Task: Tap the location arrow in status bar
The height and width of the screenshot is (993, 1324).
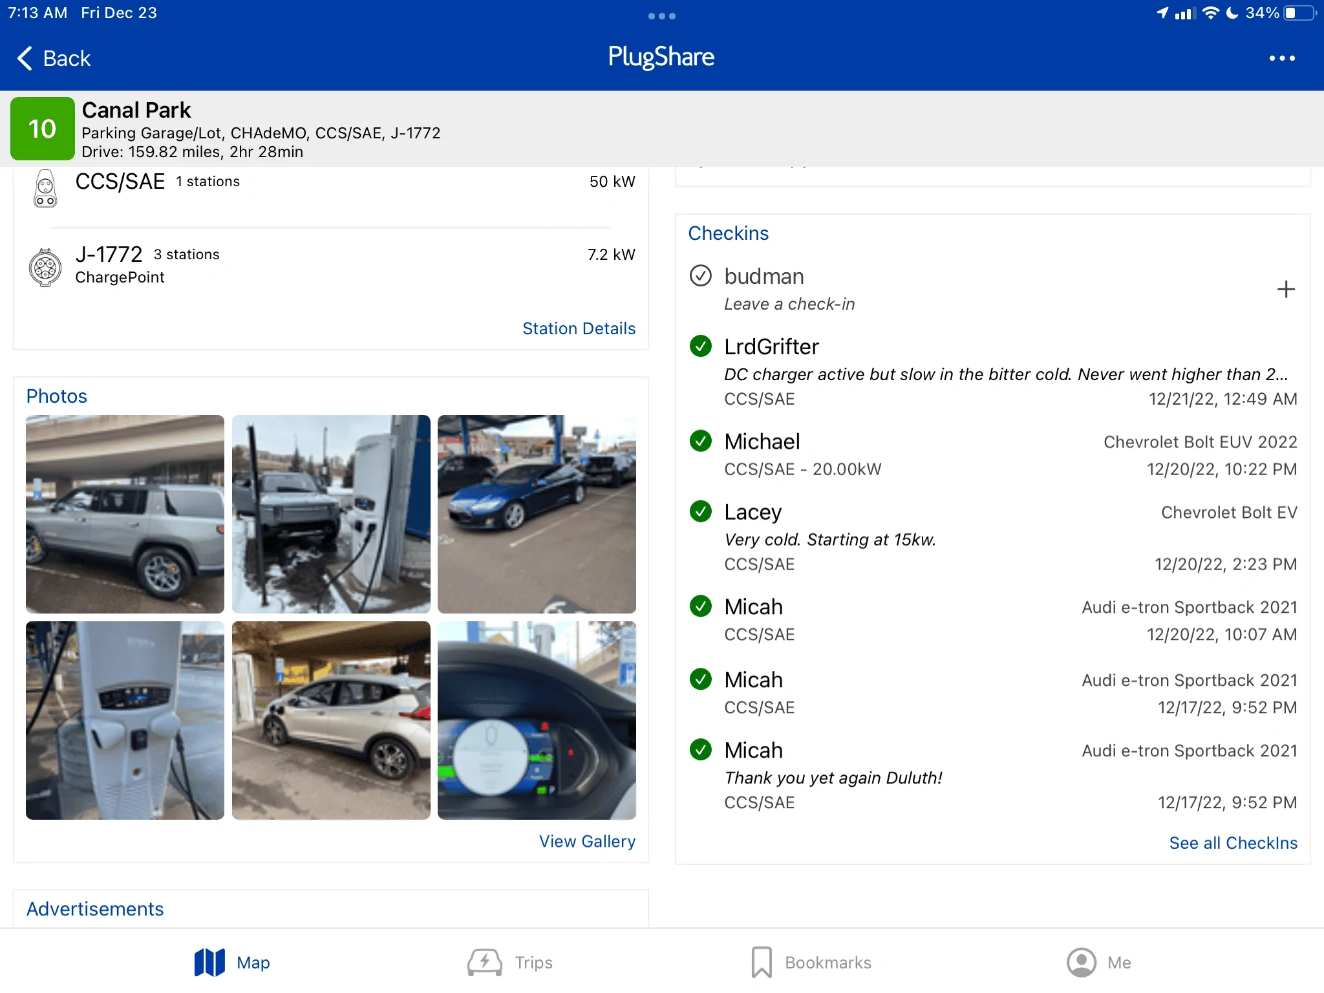Action: coord(1162,13)
